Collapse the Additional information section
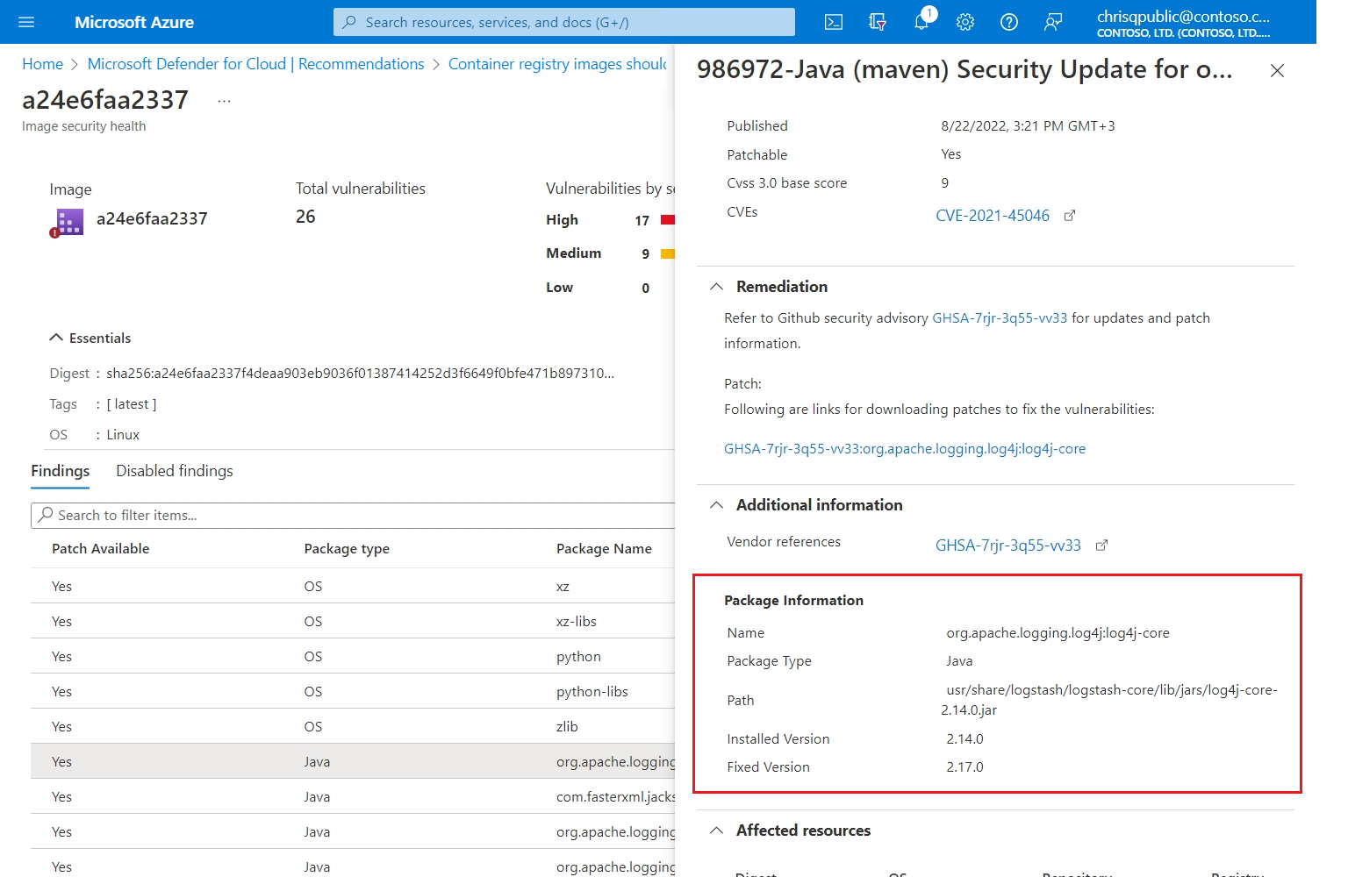The height and width of the screenshot is (877, 1348). 717,505
